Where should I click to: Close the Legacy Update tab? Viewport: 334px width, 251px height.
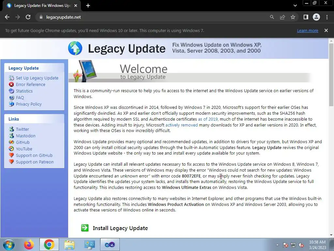pyautogui.click(x=76, y=6)
